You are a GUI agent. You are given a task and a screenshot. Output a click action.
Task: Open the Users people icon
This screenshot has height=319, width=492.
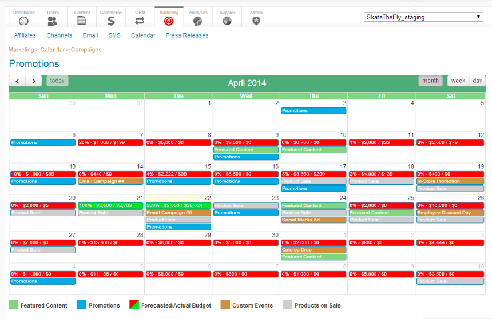(x=53, y=21)
